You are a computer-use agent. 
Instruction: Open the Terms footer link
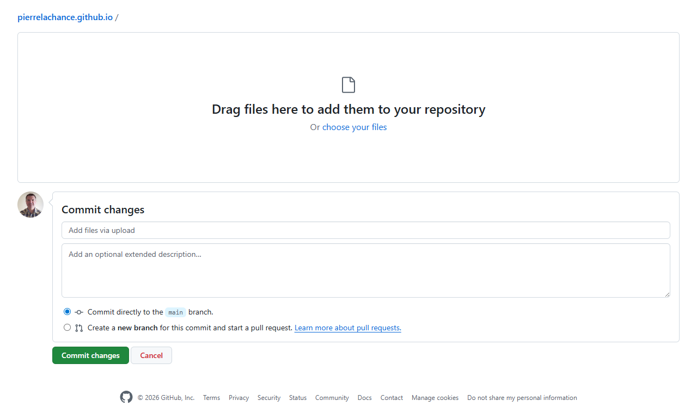pyautogui.click(x=211, y=398)
